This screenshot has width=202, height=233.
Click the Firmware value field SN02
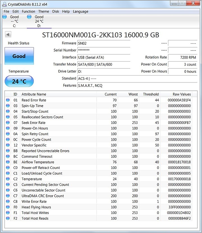tap(104, 43)
